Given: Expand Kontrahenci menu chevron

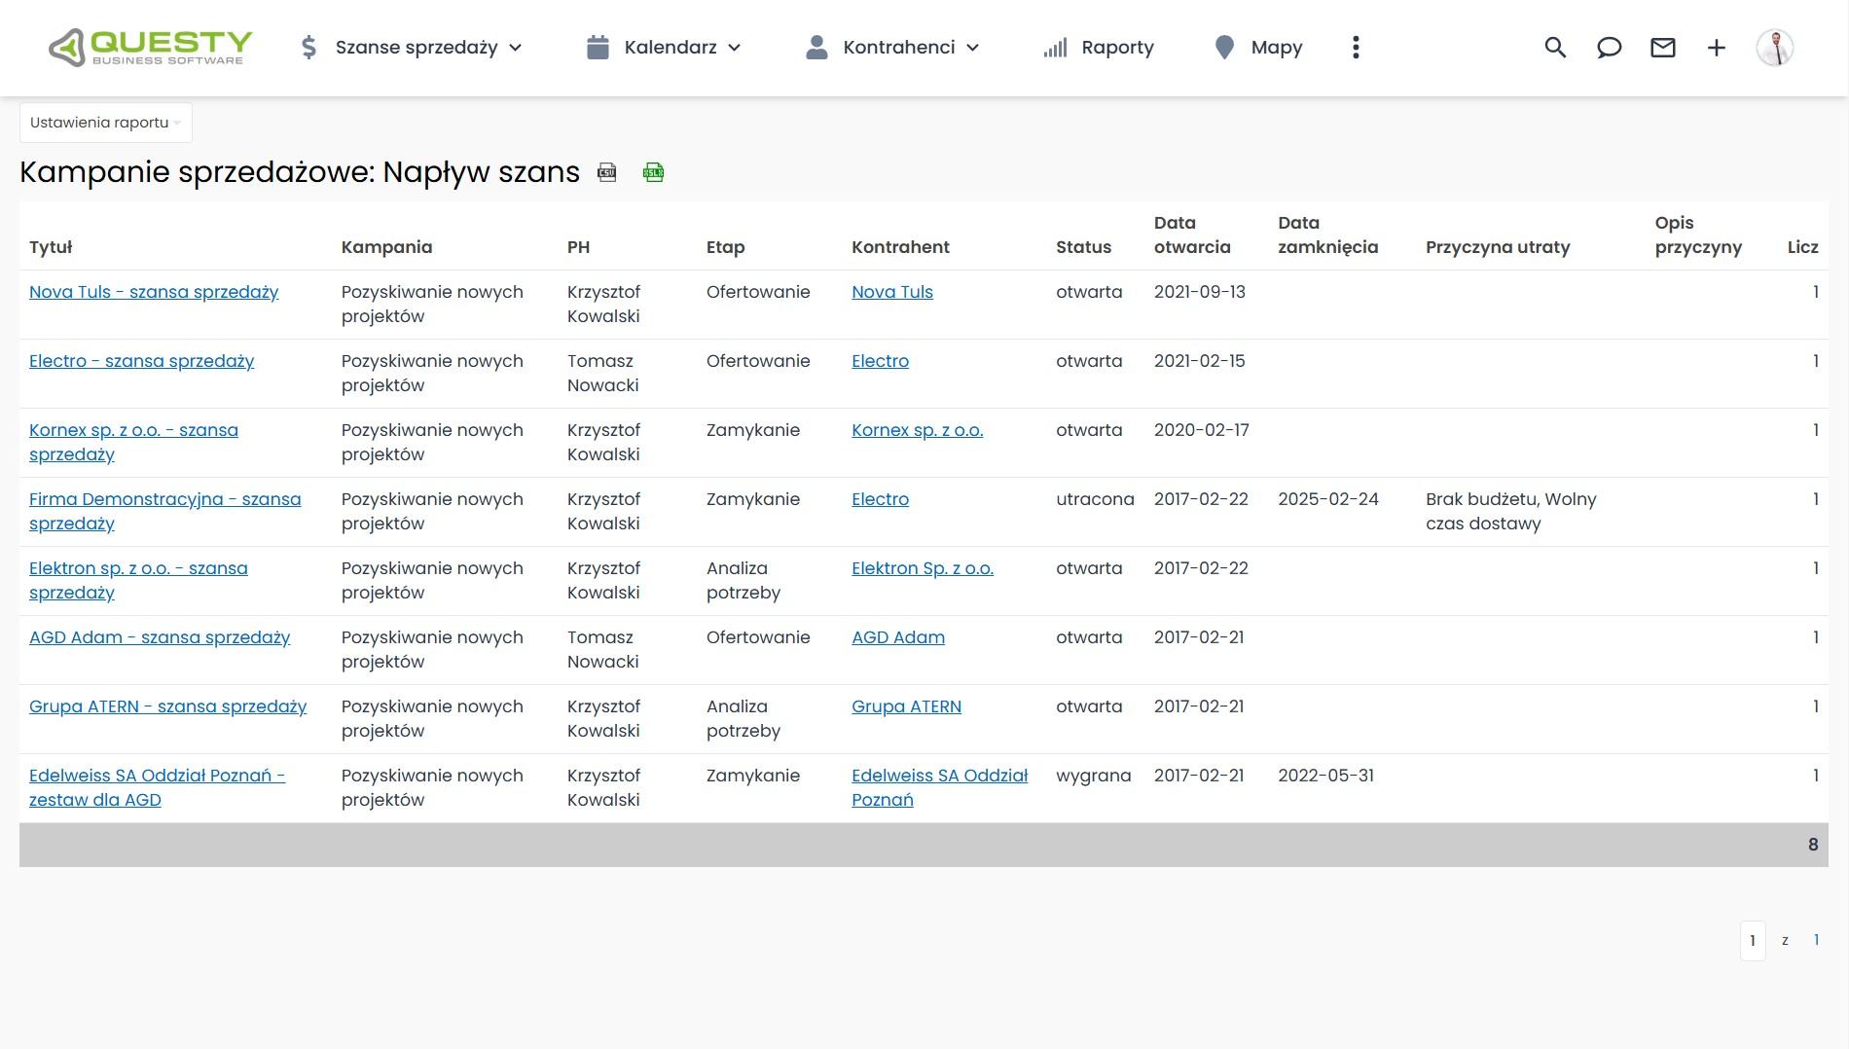Looking at the screenshot, I should point(972,48).
